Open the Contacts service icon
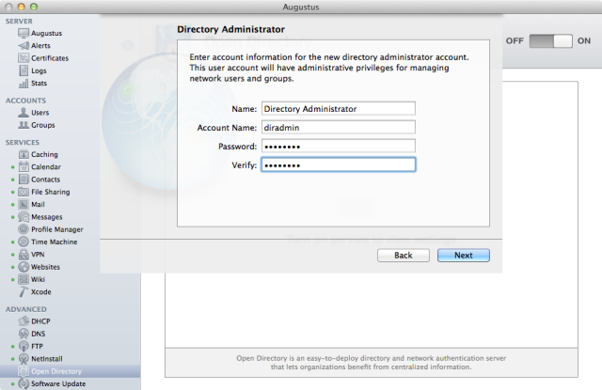 24,179
